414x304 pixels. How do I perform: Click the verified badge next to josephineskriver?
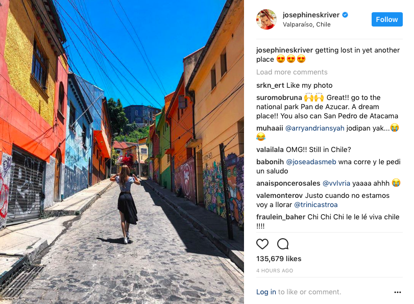tap(345, 15)
